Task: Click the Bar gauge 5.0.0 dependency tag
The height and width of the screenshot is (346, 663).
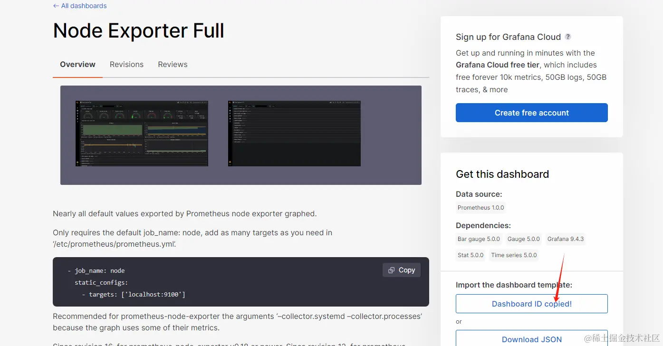Action: pyautogui.click(x=479, y=239)
